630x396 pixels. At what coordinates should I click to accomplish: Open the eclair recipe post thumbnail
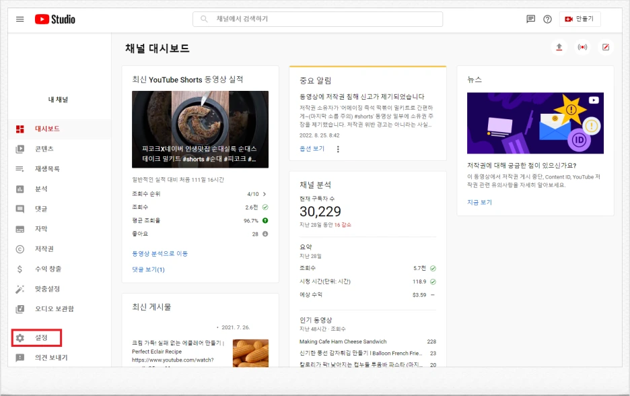(250, 353)
